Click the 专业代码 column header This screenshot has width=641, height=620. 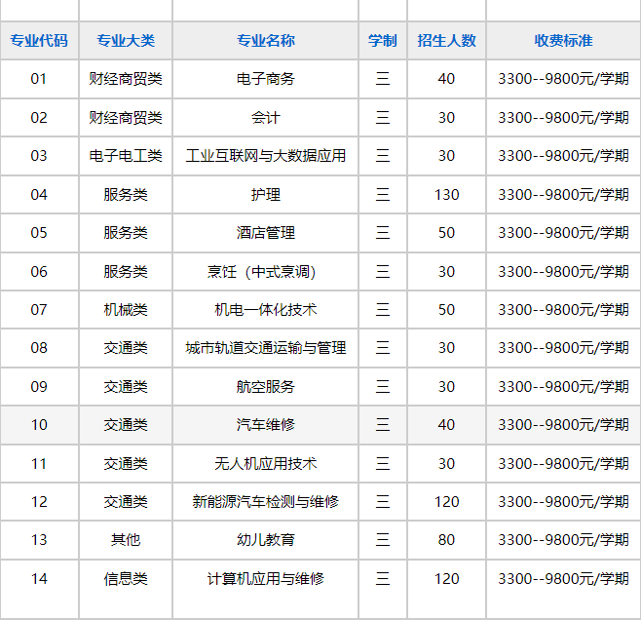[39, 41]
